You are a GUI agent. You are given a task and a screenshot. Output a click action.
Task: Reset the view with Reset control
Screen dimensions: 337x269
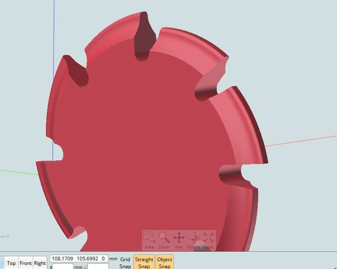click(208, 240)
